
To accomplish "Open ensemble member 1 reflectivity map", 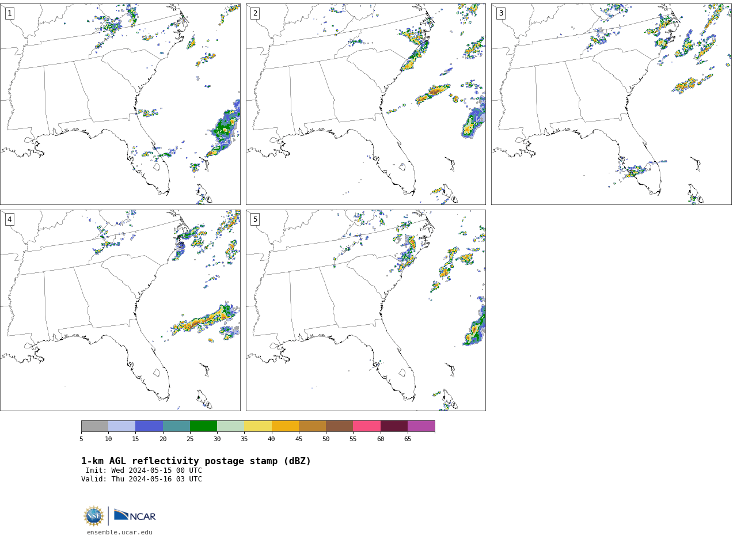I will coord(120,104).
